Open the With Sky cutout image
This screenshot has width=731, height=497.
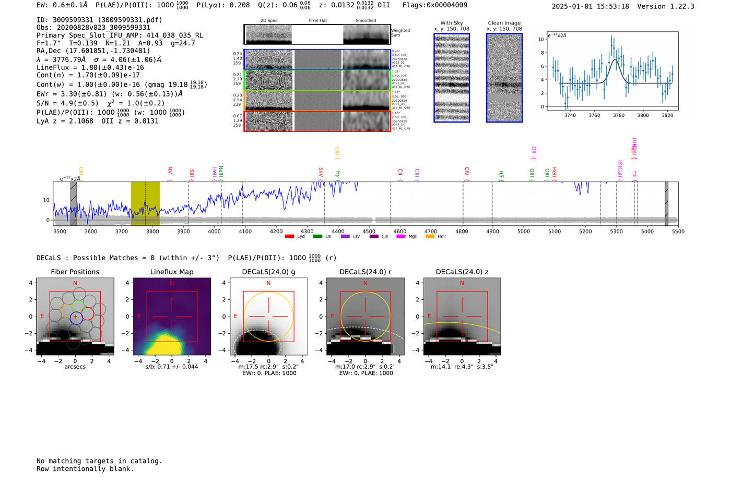pos(452,78)
